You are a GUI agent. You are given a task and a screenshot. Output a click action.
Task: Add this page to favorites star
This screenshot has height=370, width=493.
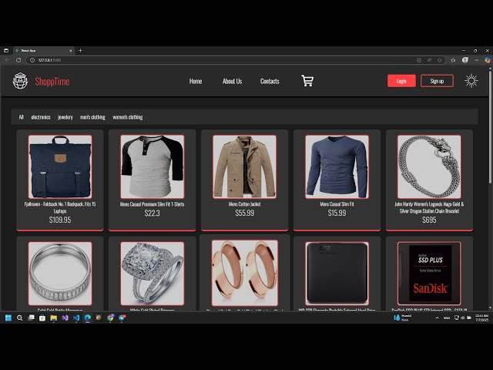pos(440,60)
